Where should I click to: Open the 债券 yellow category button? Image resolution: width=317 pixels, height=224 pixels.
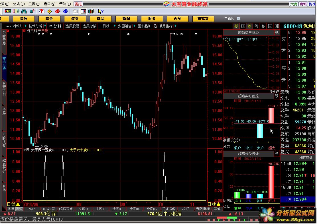75,18
